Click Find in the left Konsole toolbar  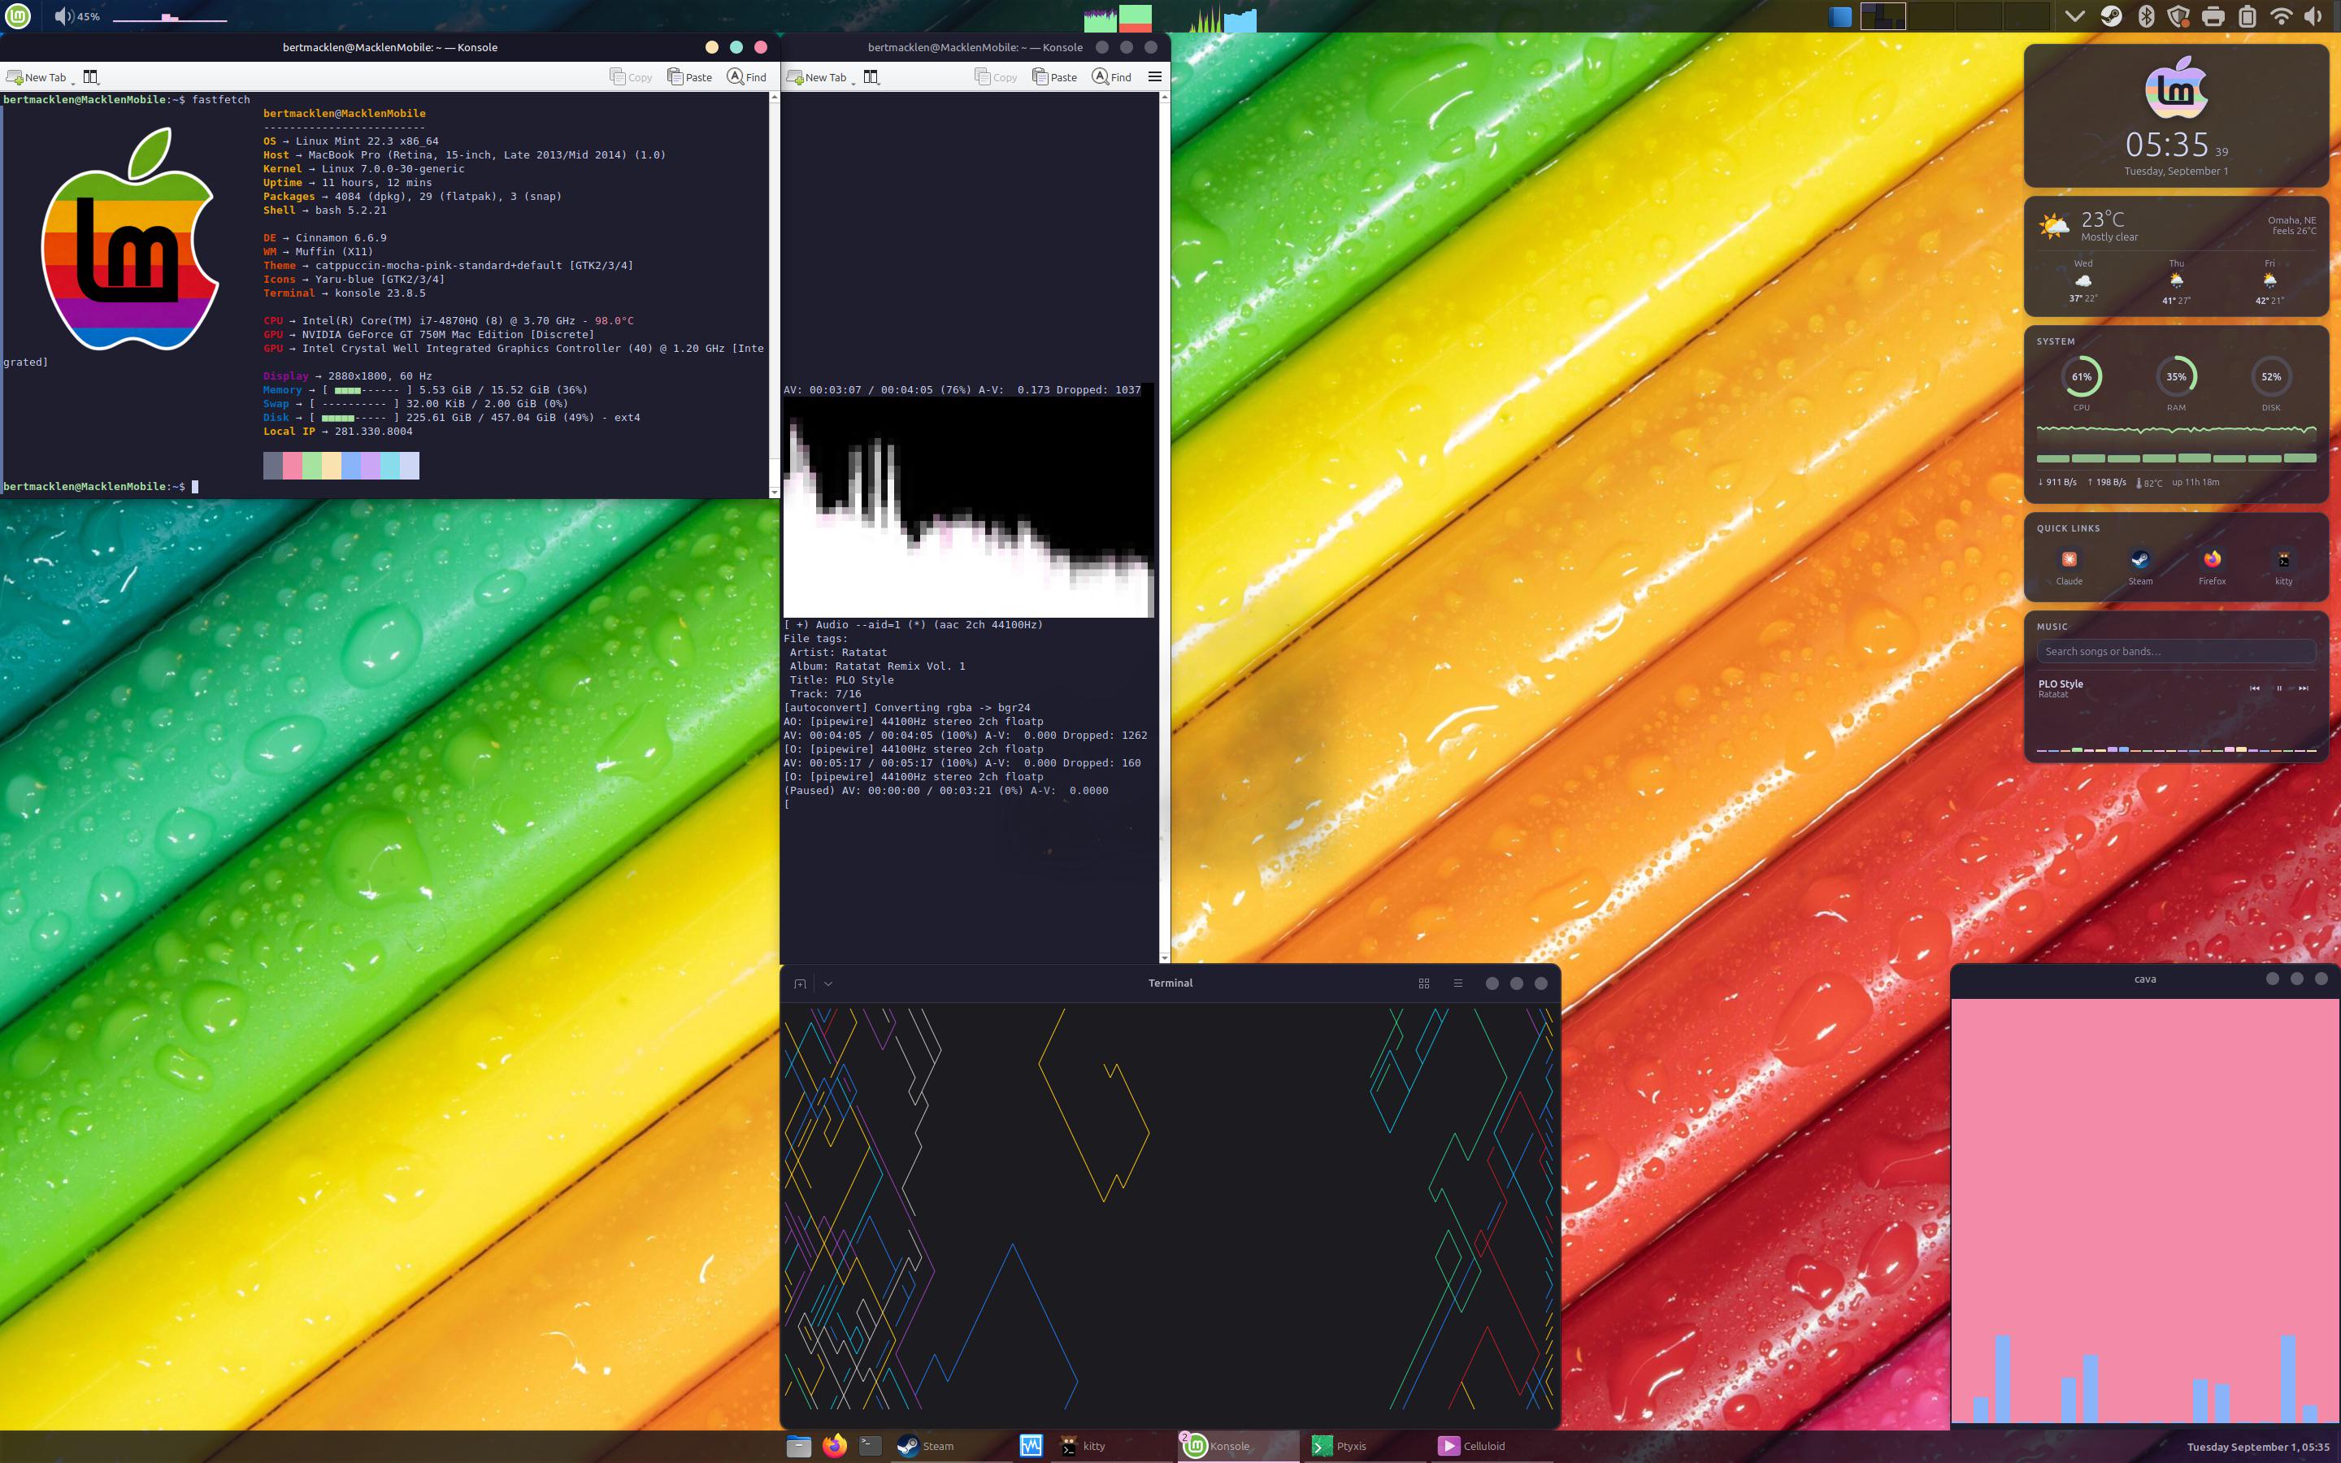tap(746, 76)
